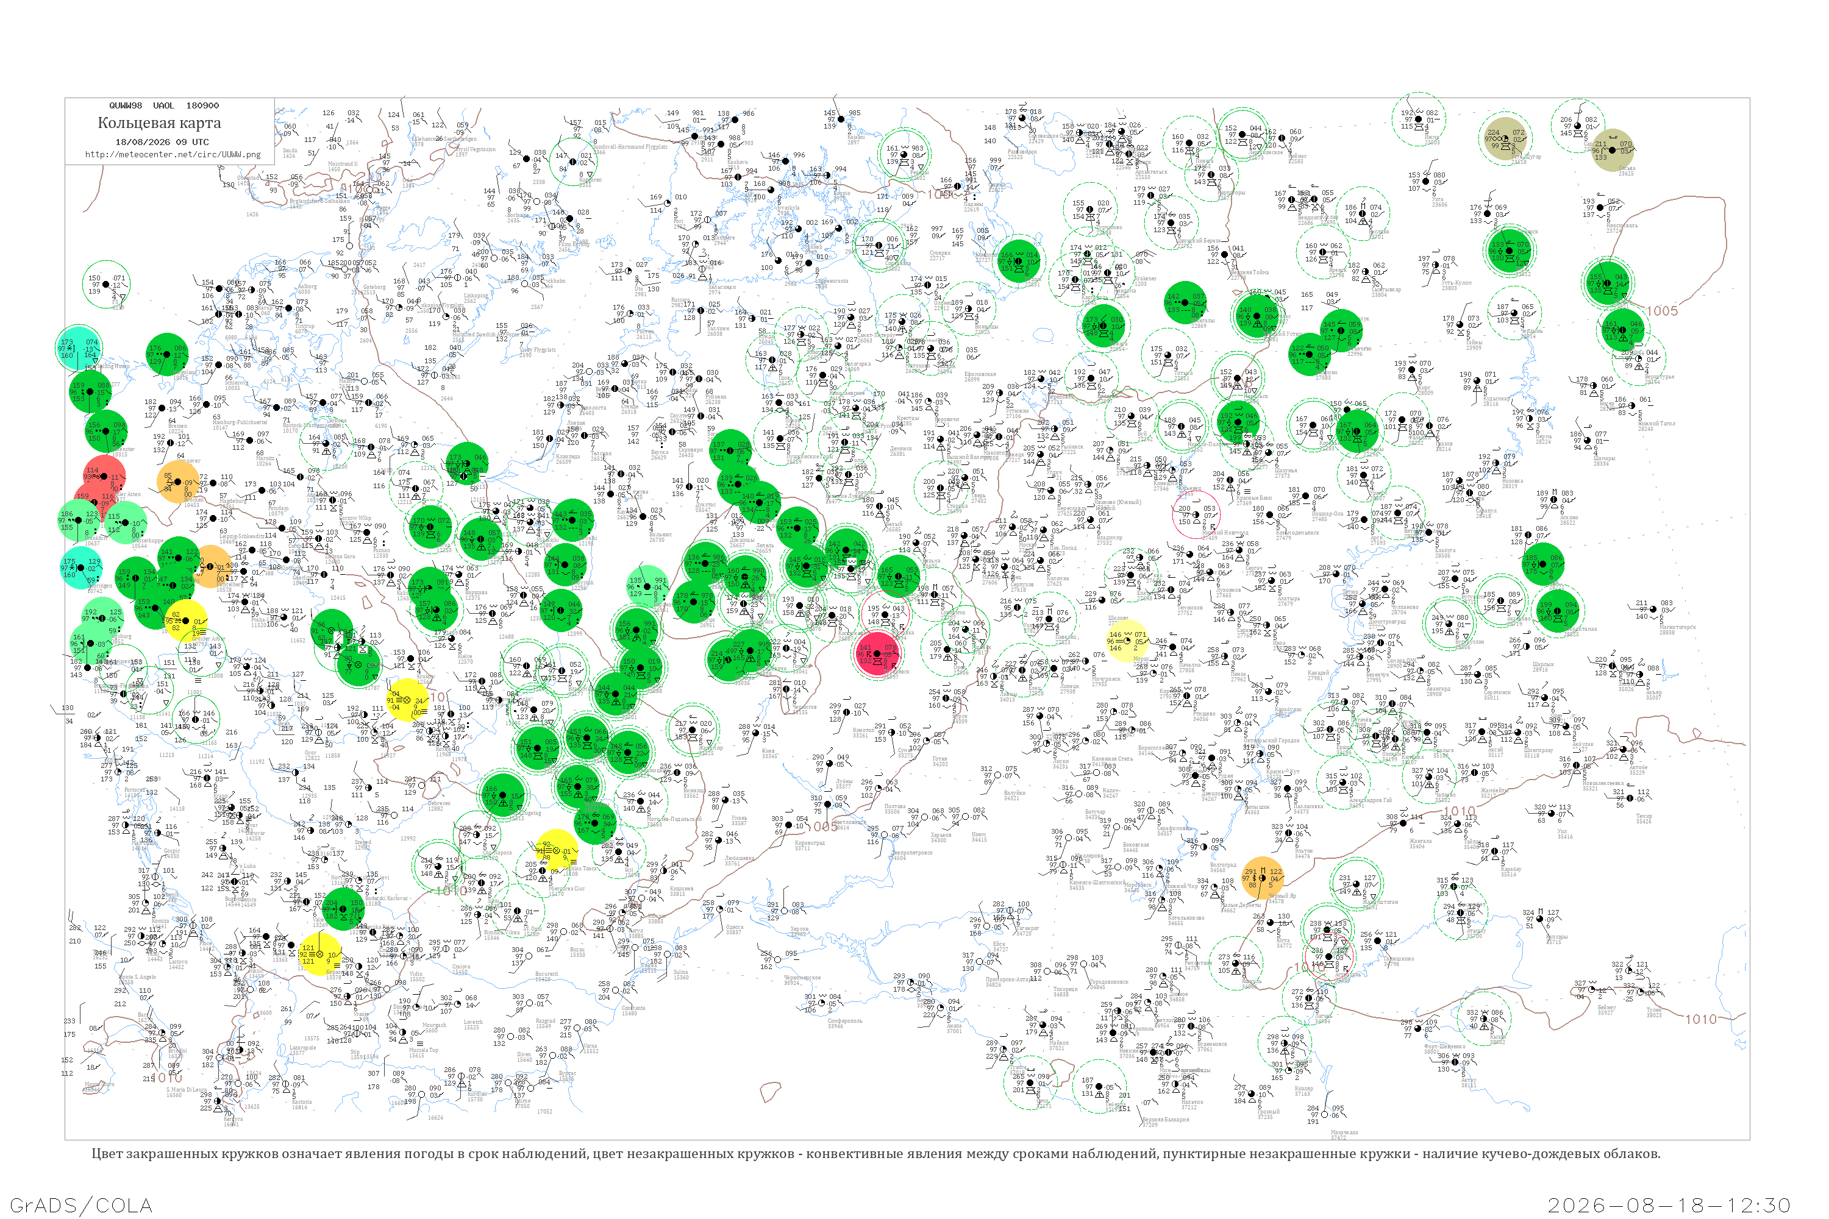Select the Волгоград 34560 station label
This screenshot has width=1829, height=1219.
pyautogui.click(x=1223, y=867)
